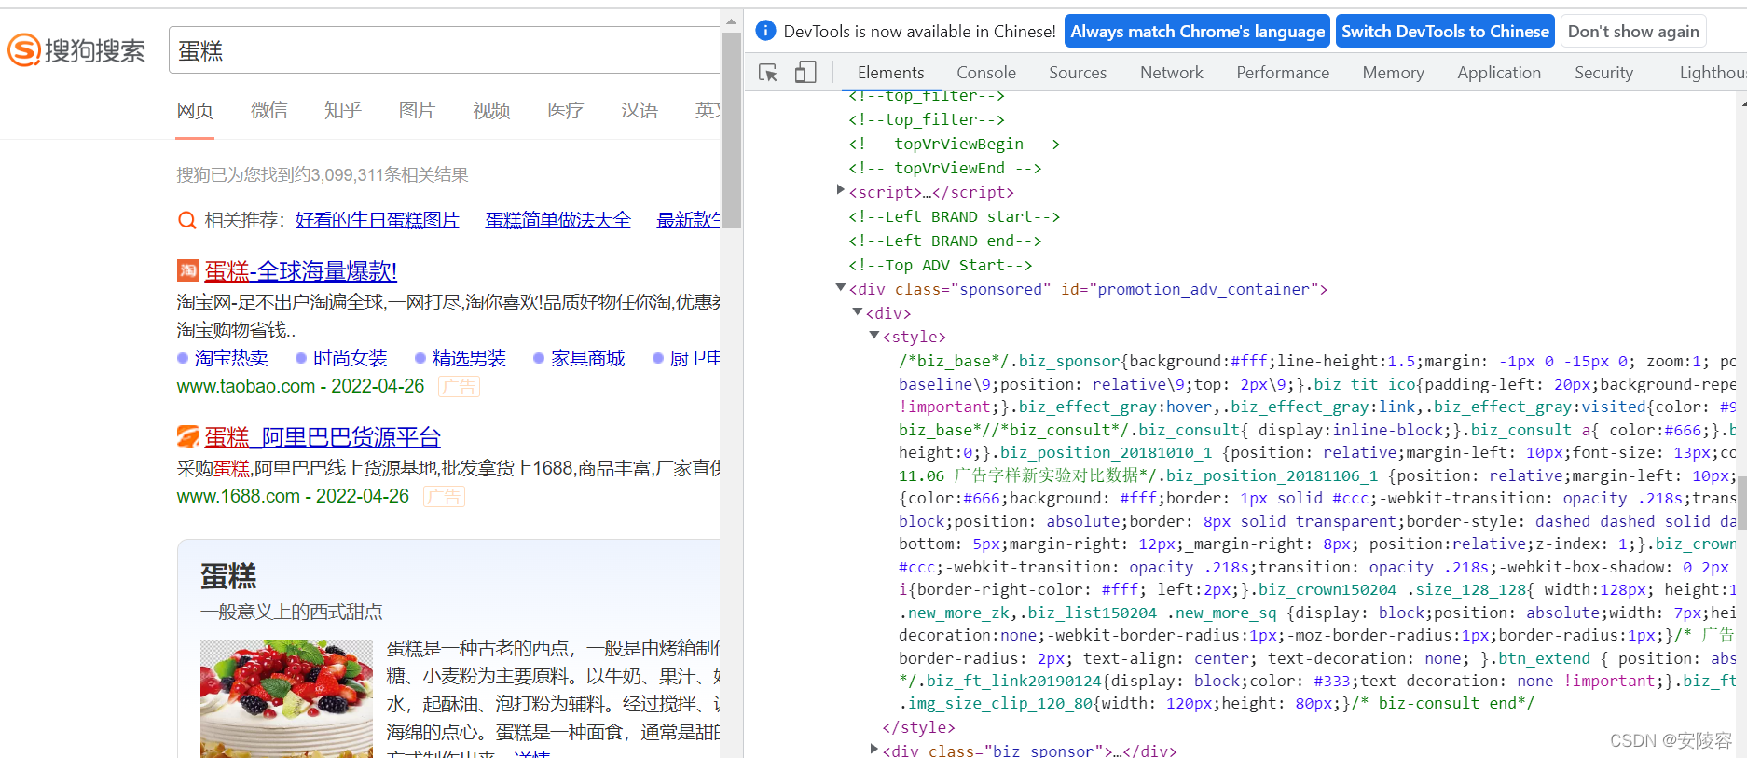The width and height of the screenshot is (1747, 758).
Task: Select the 微信 search category tab
Action: click(x=269, y=111)
